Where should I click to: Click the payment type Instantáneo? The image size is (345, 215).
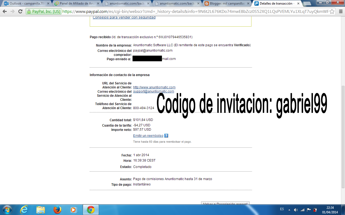142,184
